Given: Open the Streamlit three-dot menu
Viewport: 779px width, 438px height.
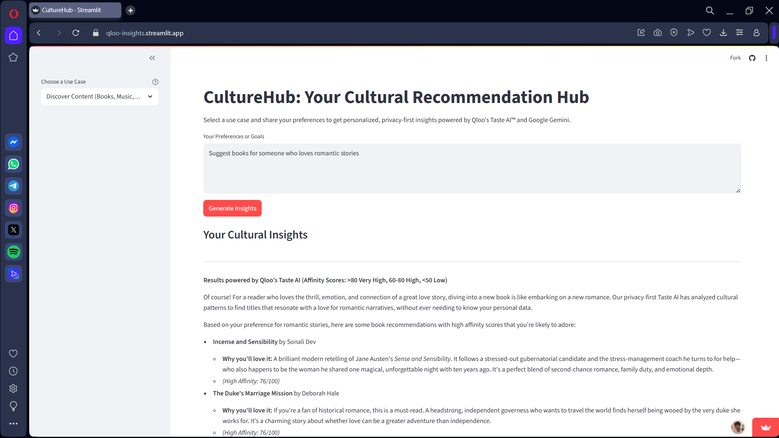Looking at the screenshot, I should point(766,58).
